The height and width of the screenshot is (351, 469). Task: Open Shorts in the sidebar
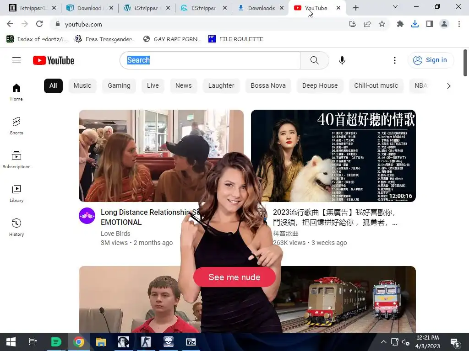16,126
